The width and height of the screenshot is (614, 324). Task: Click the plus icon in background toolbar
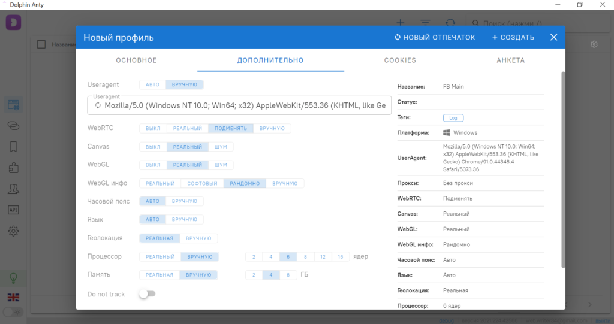click(x=400, y=23)
